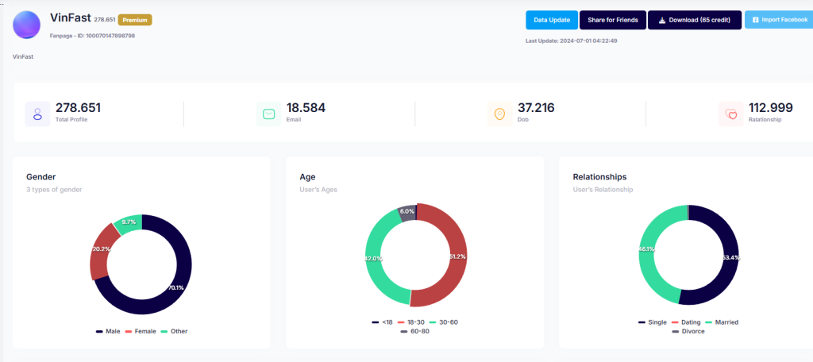Toggle Dating legend in Relationships chart
The height and width of the screenshot is (362, 813).
[686, 322]
